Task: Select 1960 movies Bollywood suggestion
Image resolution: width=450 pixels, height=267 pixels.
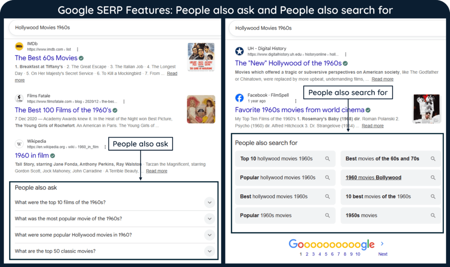Action: click(x=391, y=178)
